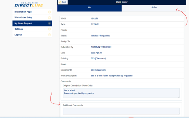Screen dimensions: 189x118
Task: Click the Building value 003 [Classroom]
Action: [98, 58]
